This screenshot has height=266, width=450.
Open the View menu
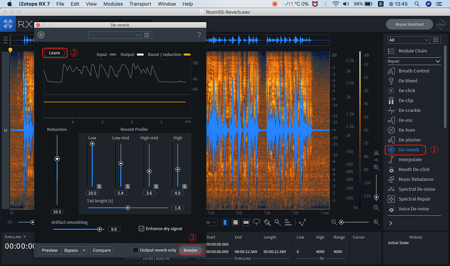coord(91,4)
